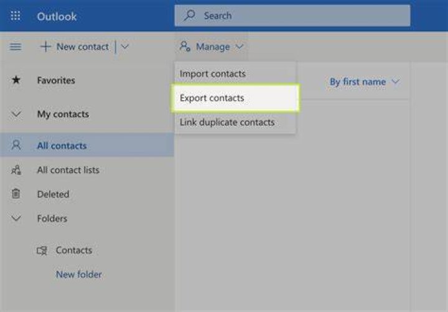Open the By first name sort dropdown
The width and height of the screenshot is (448, 312).
click(x=364, y=82)
